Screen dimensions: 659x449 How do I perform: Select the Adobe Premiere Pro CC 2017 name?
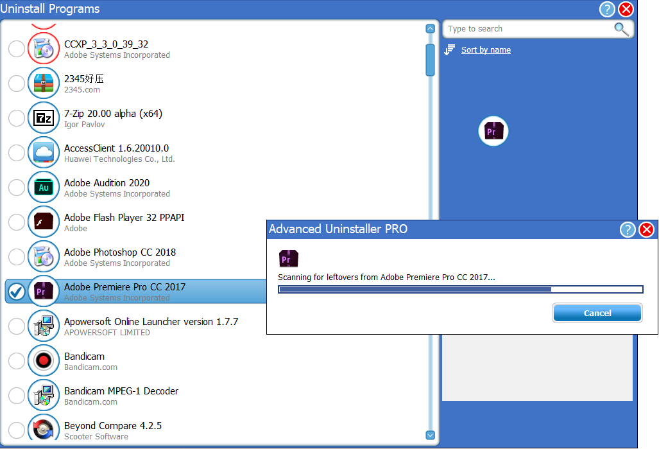pos(125,287)
